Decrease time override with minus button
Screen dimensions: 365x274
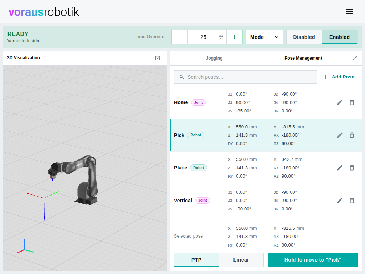(x=180, y=37)
